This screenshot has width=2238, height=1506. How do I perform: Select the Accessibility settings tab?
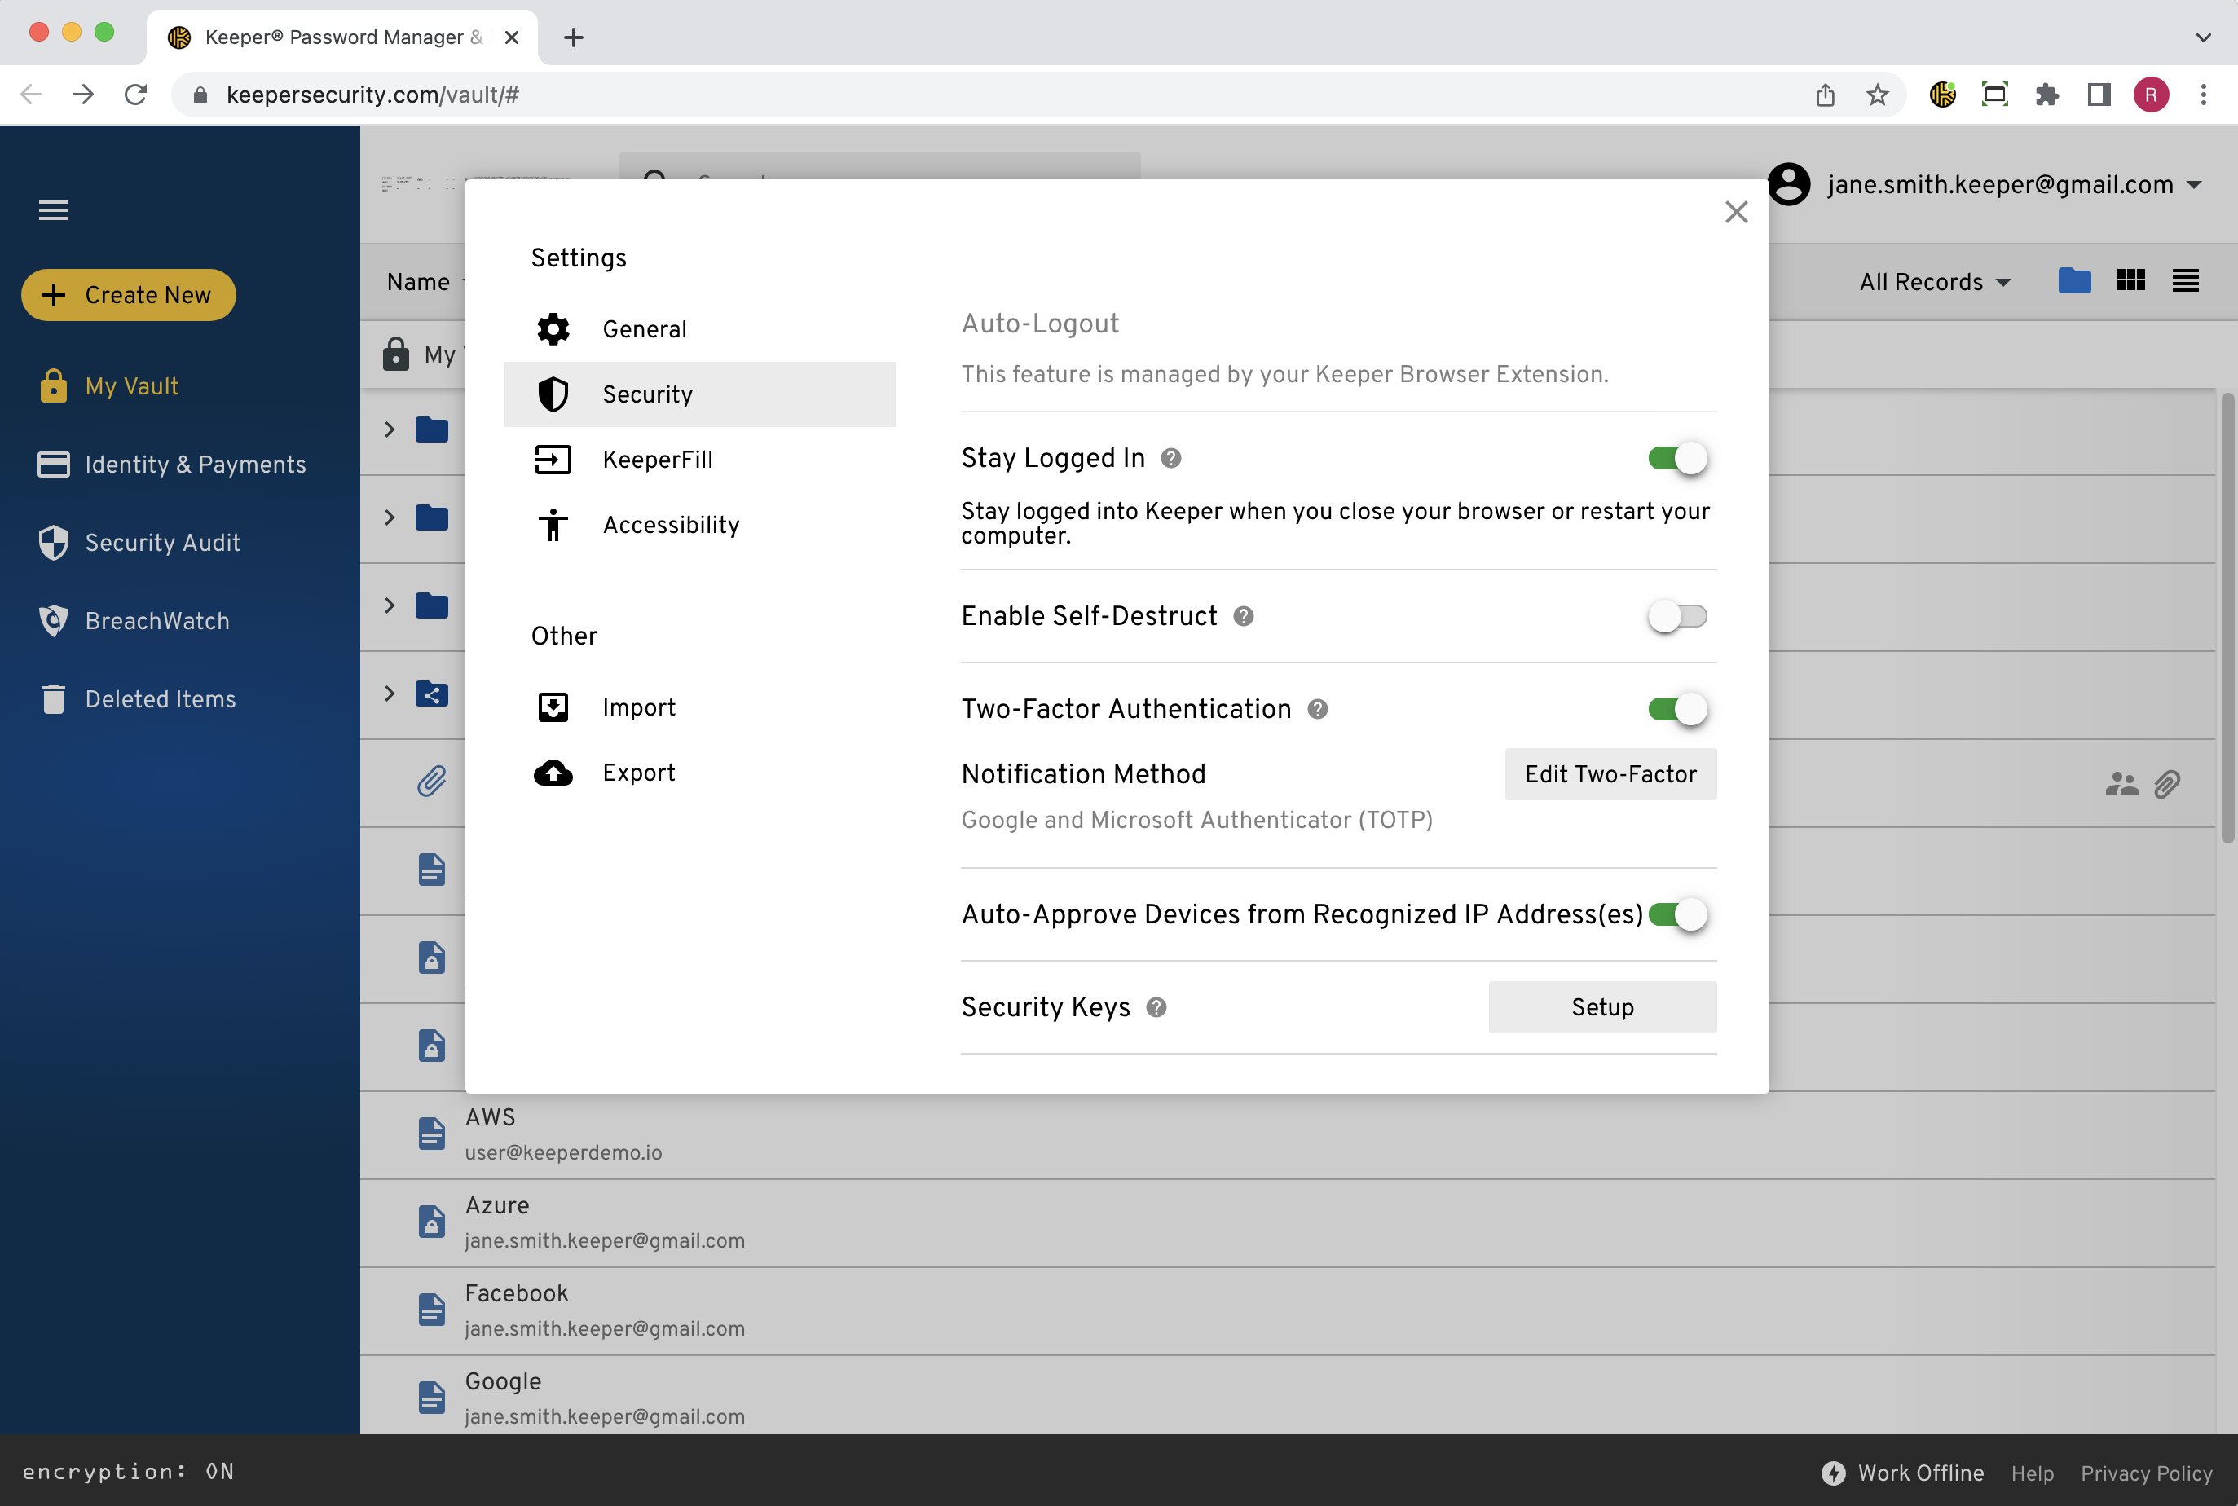pyautogui.click(x=699, y=525)
